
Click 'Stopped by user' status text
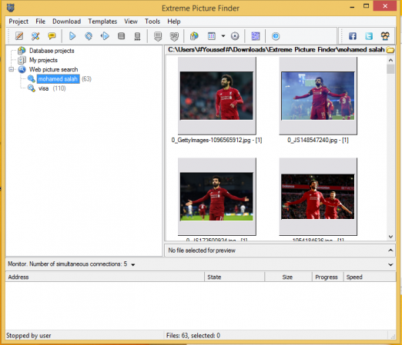28,335
